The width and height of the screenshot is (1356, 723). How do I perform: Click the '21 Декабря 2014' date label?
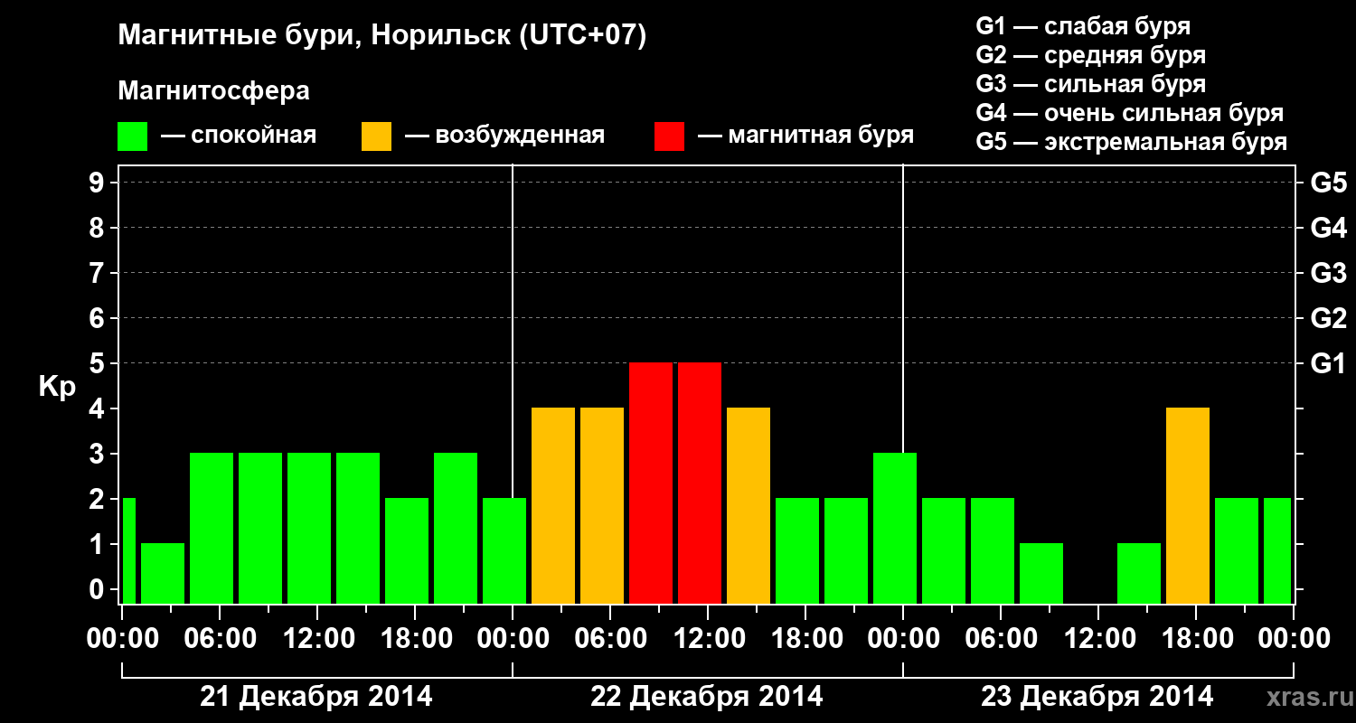click(316, 697)
